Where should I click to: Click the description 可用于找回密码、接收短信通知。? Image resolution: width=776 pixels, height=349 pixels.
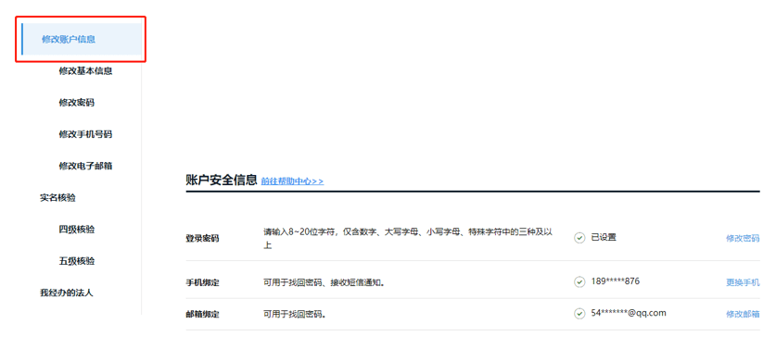point(324,283)
